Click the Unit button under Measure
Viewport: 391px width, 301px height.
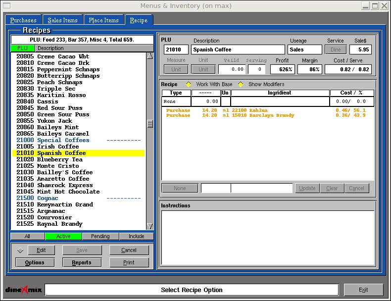pyautogui.click(x=176, y=69)
